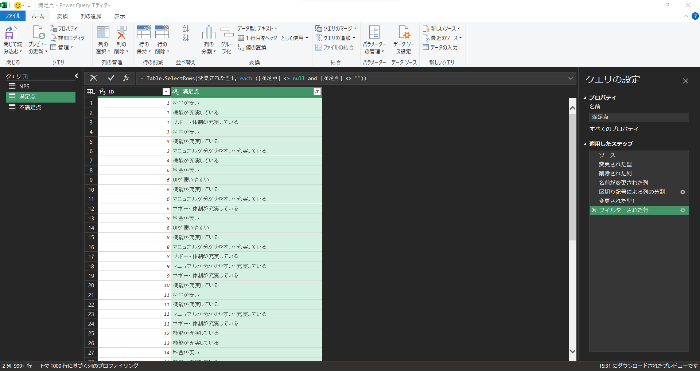
Task: Click the 列の選択 choose columns icon
Action: [103, 32]
